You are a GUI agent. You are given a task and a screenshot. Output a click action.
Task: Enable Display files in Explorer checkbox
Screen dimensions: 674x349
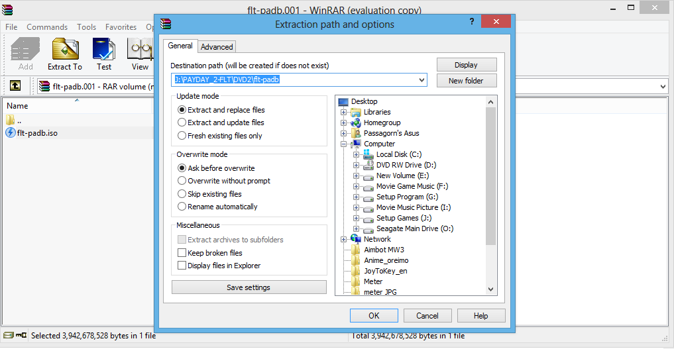coord(182,266)
